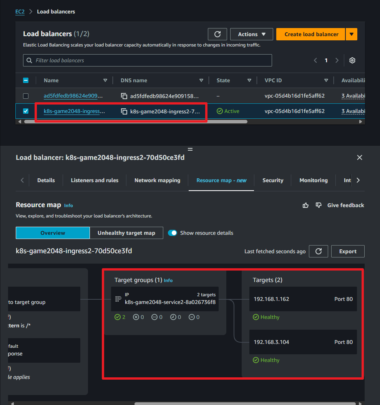Viewport: 380px width, 405px height.
Task: Open the Monitoring tab
Action: click(314, 180)
